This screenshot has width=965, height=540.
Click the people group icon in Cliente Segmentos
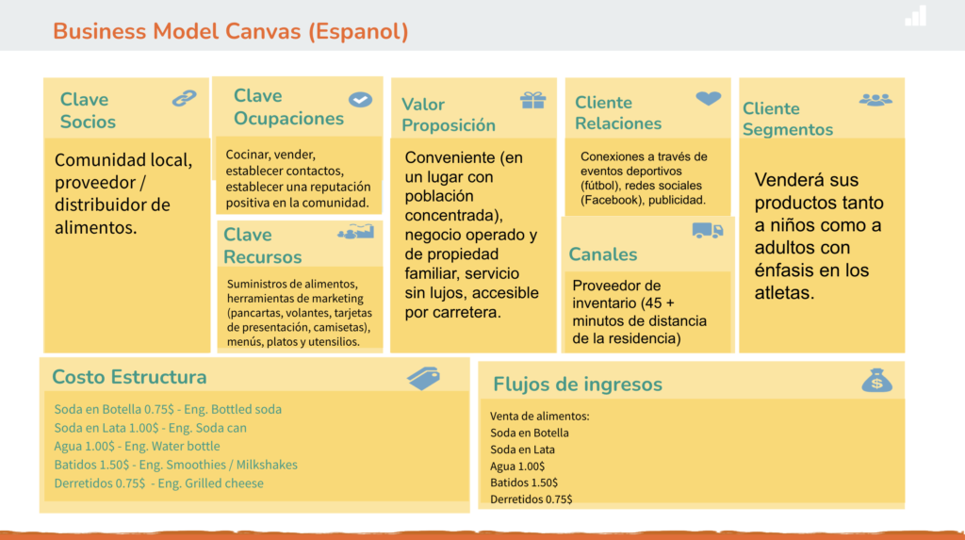875,99
